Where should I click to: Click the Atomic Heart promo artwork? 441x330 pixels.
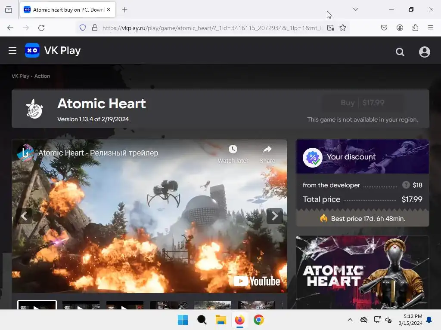363,272
